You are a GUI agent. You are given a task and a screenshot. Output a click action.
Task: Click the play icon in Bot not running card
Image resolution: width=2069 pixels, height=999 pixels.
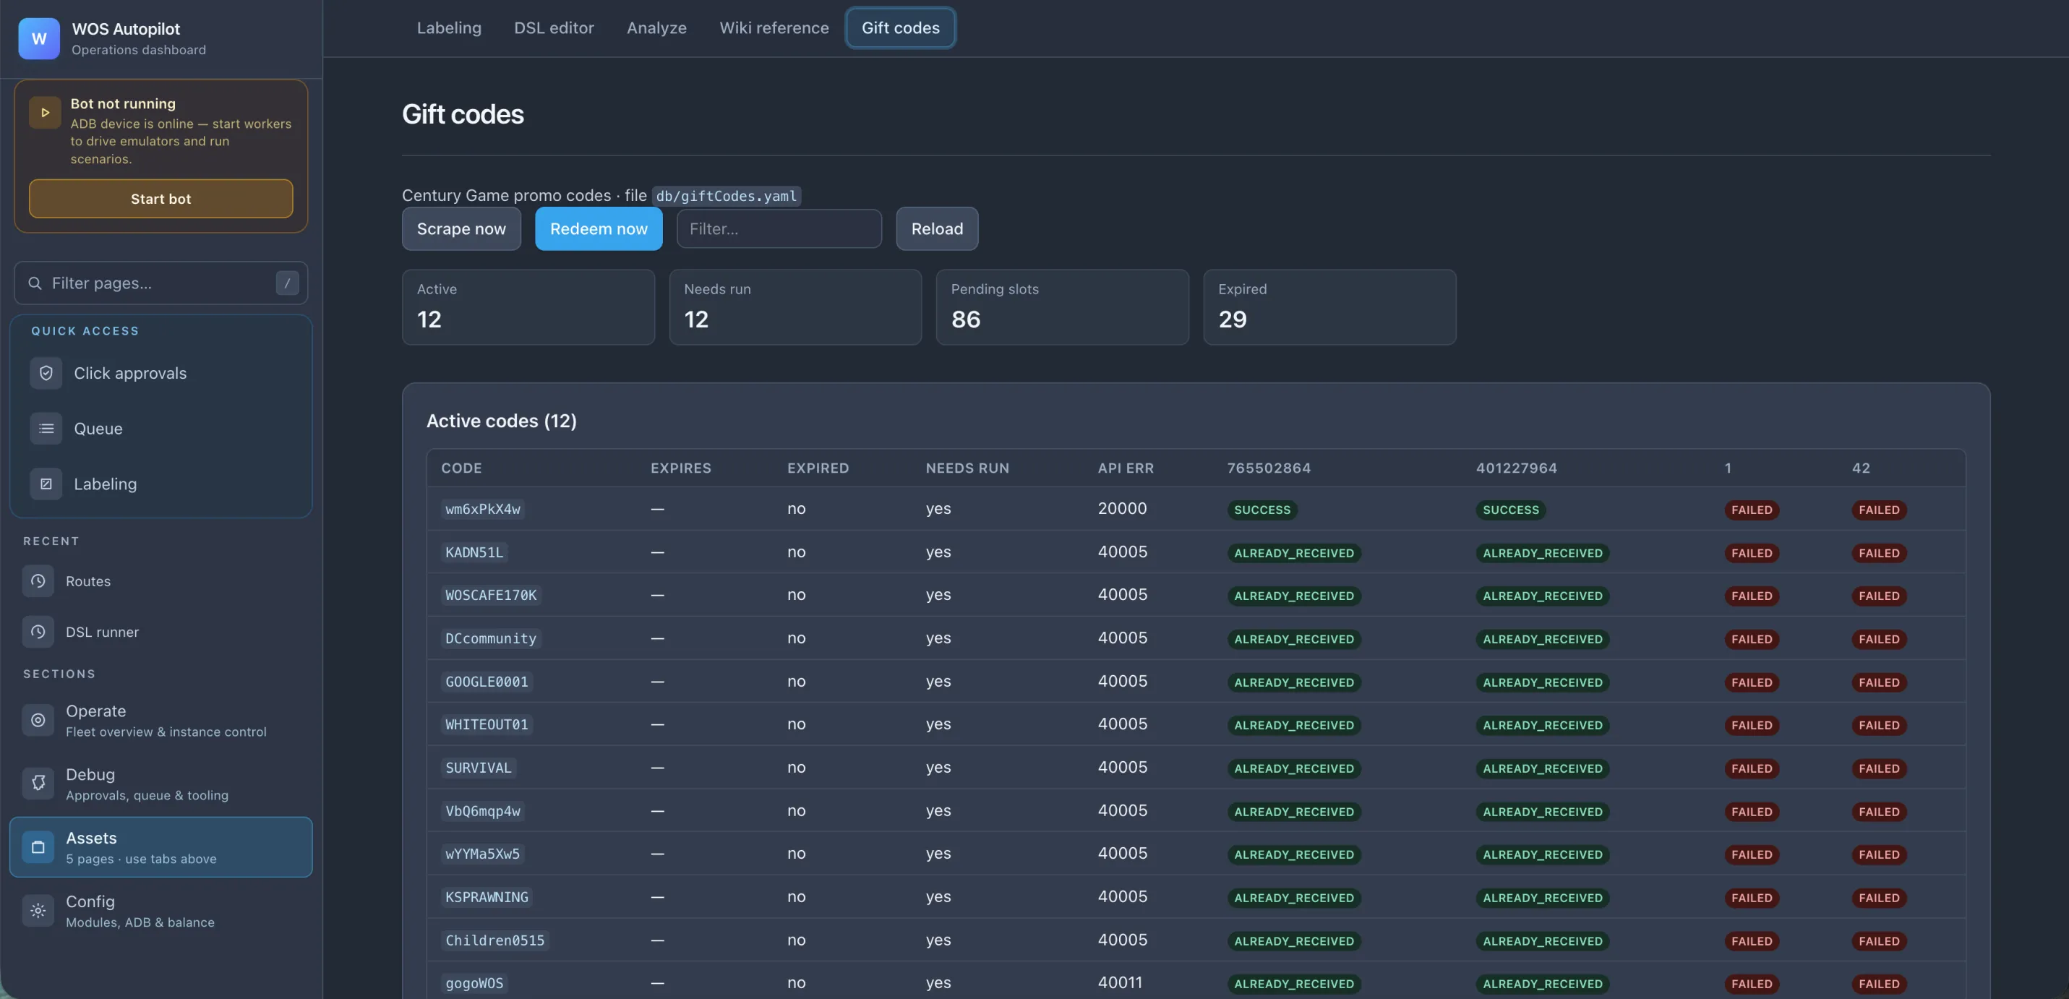click(x=45, y=113)
